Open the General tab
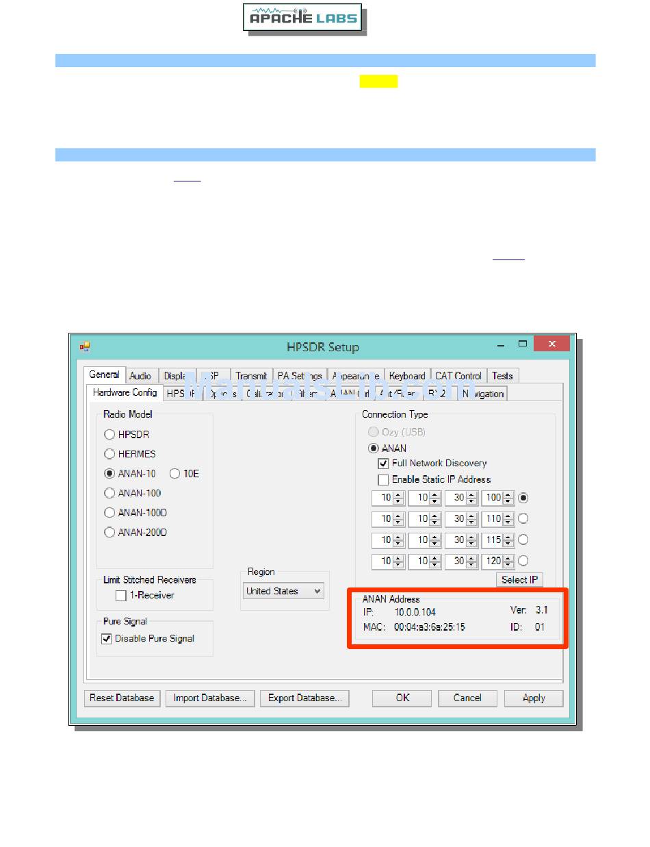 pyautogui.click(x=105, y=375)
